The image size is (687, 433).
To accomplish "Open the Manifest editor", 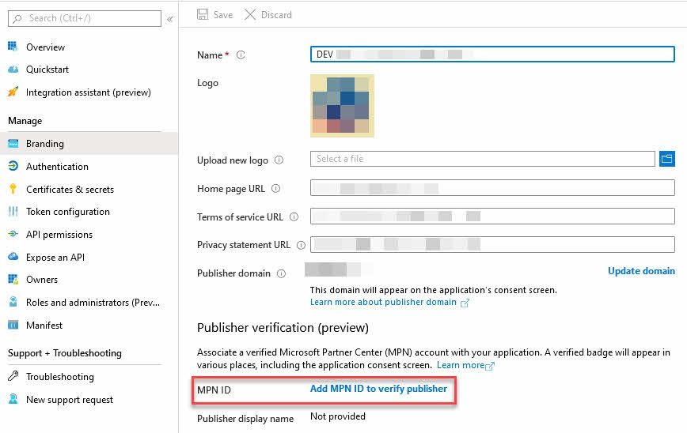I will click(x=44, y=325).
